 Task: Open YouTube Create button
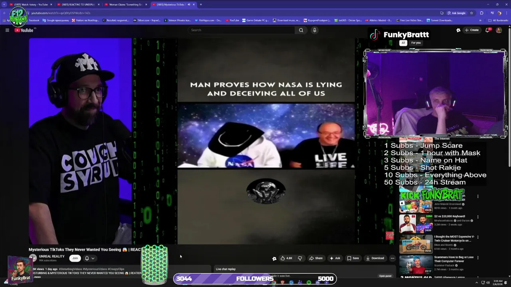pos(471,30)
